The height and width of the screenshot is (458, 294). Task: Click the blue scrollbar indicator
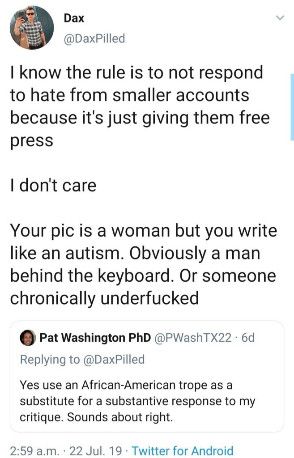292,107
